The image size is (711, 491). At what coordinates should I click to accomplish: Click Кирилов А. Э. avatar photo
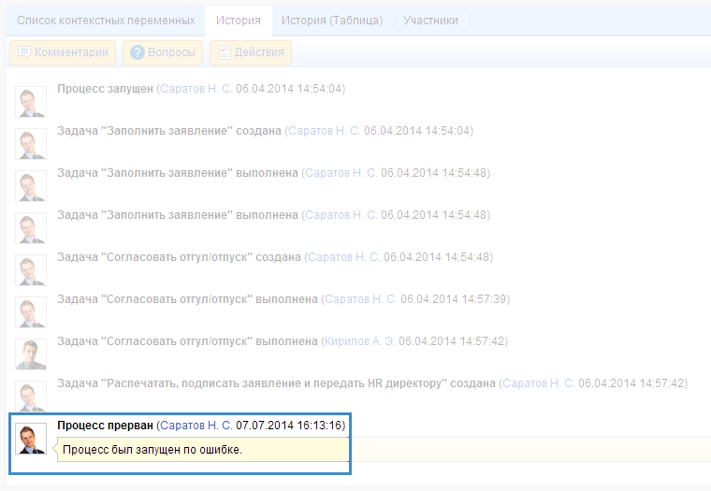click(x=31, y=354)
